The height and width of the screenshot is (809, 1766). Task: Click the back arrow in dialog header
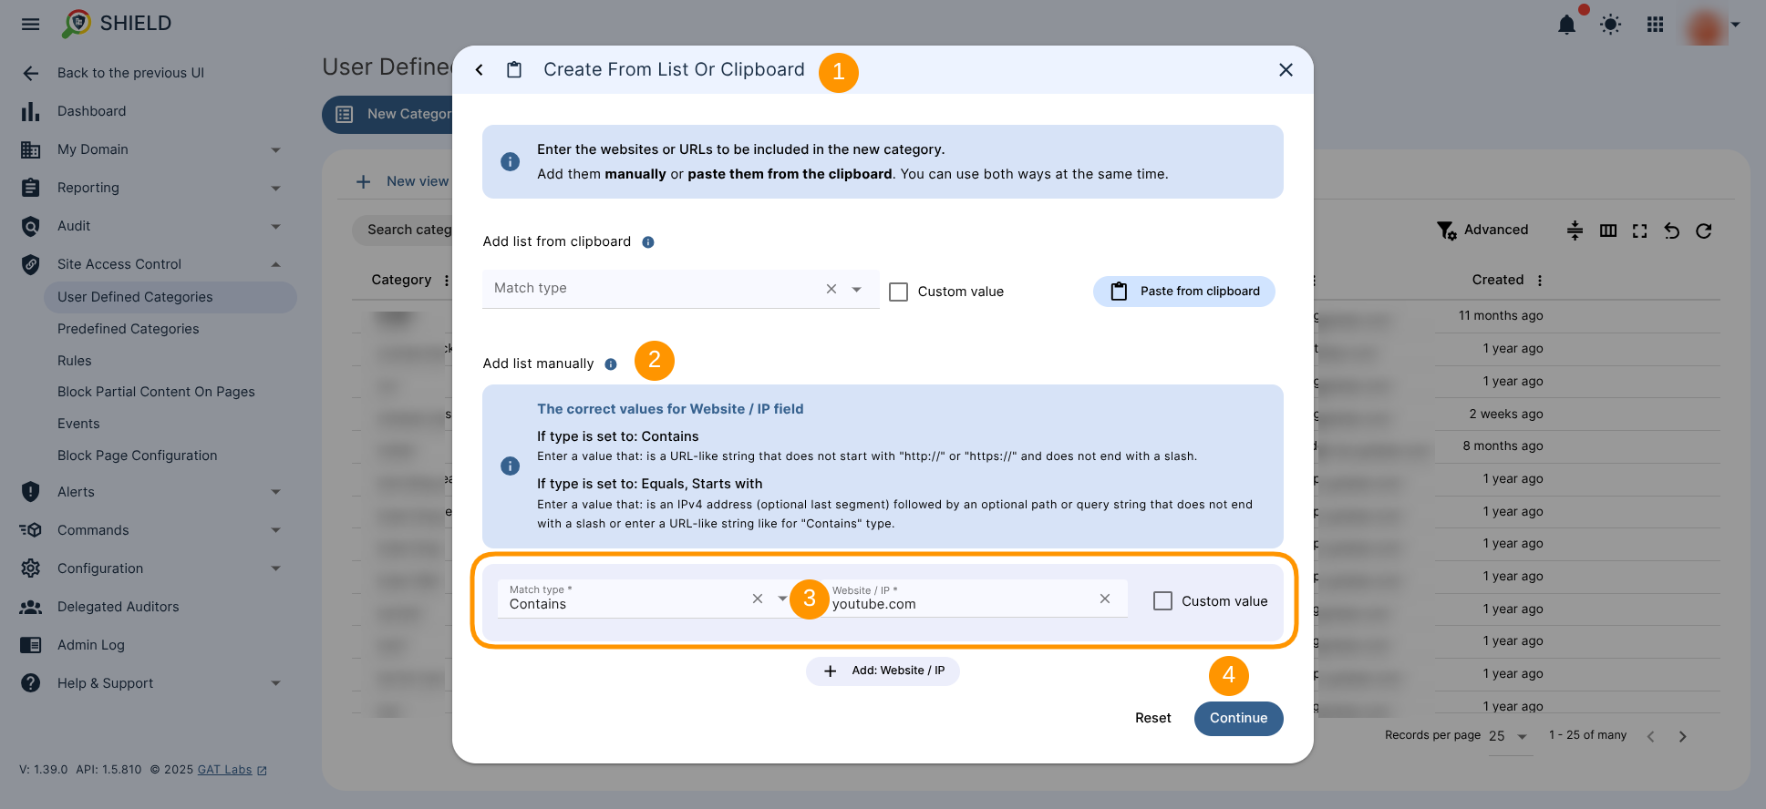tap(479, 70)
